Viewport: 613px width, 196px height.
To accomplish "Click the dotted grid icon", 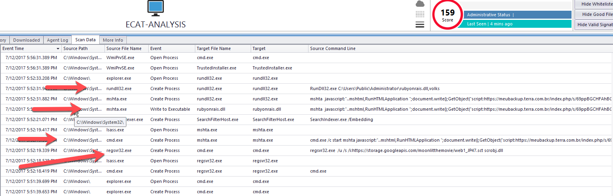I will point(420,14).
